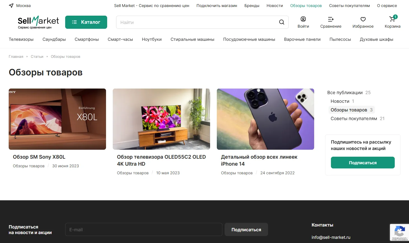Open the product comparison icon
This screenshot has width=409, height=243.
click(331, 19)
